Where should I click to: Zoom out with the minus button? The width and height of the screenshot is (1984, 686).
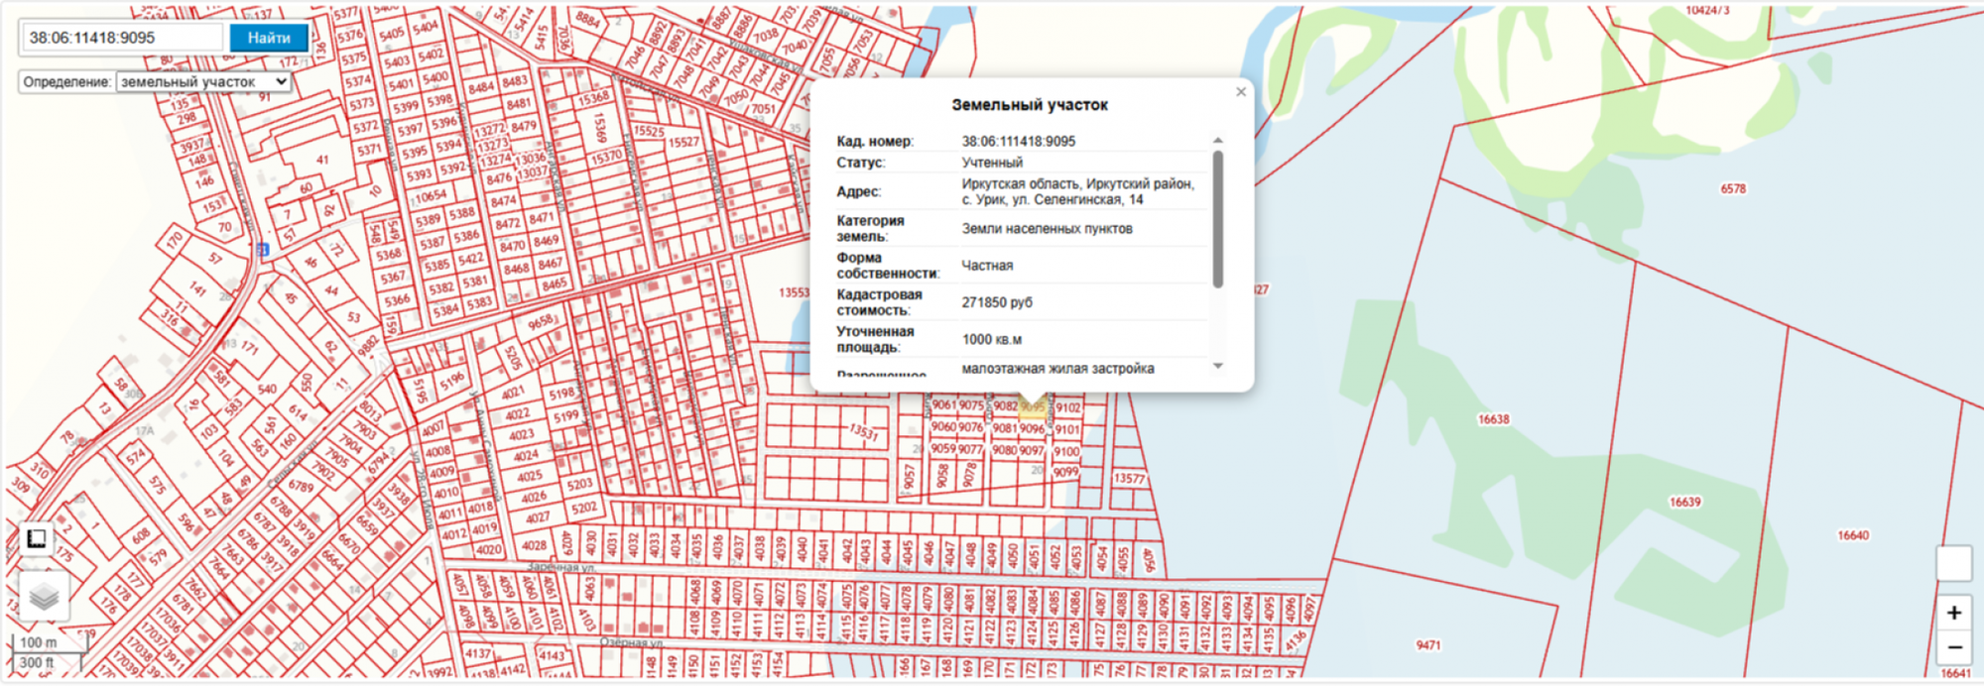pyautogui.click(x=1953, y=647)
